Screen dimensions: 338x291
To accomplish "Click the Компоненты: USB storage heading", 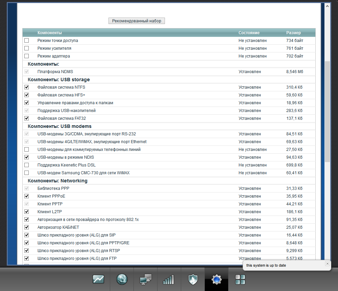I will (x=58, y=80).
